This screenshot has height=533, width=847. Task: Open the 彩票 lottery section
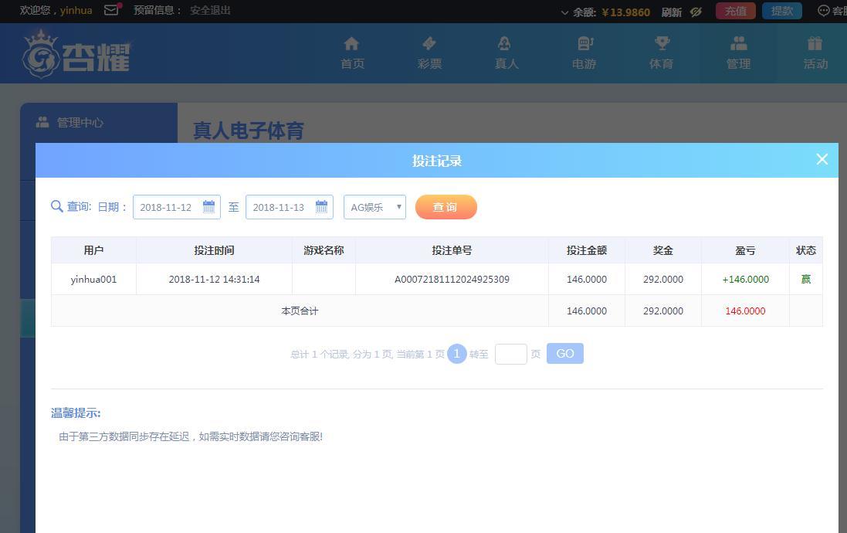[x=429, y=53]
